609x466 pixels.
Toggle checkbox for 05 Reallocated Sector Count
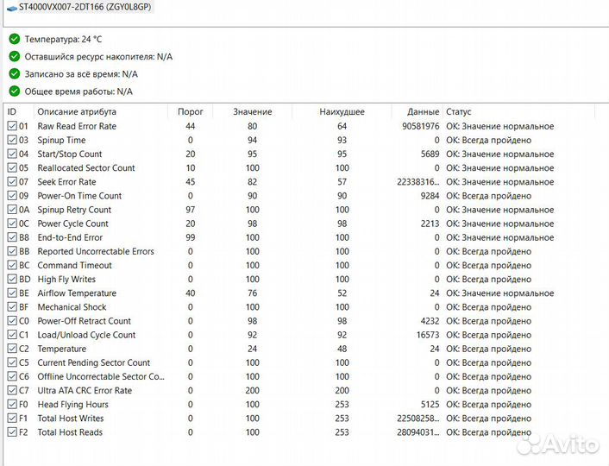click(11, 168)
